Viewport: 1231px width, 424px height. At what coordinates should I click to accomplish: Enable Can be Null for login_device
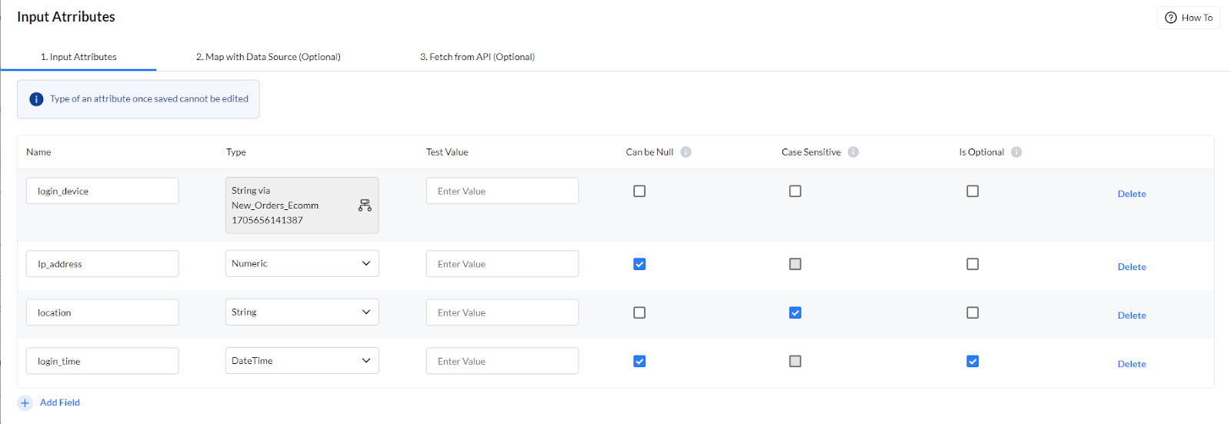coord(639,191)
